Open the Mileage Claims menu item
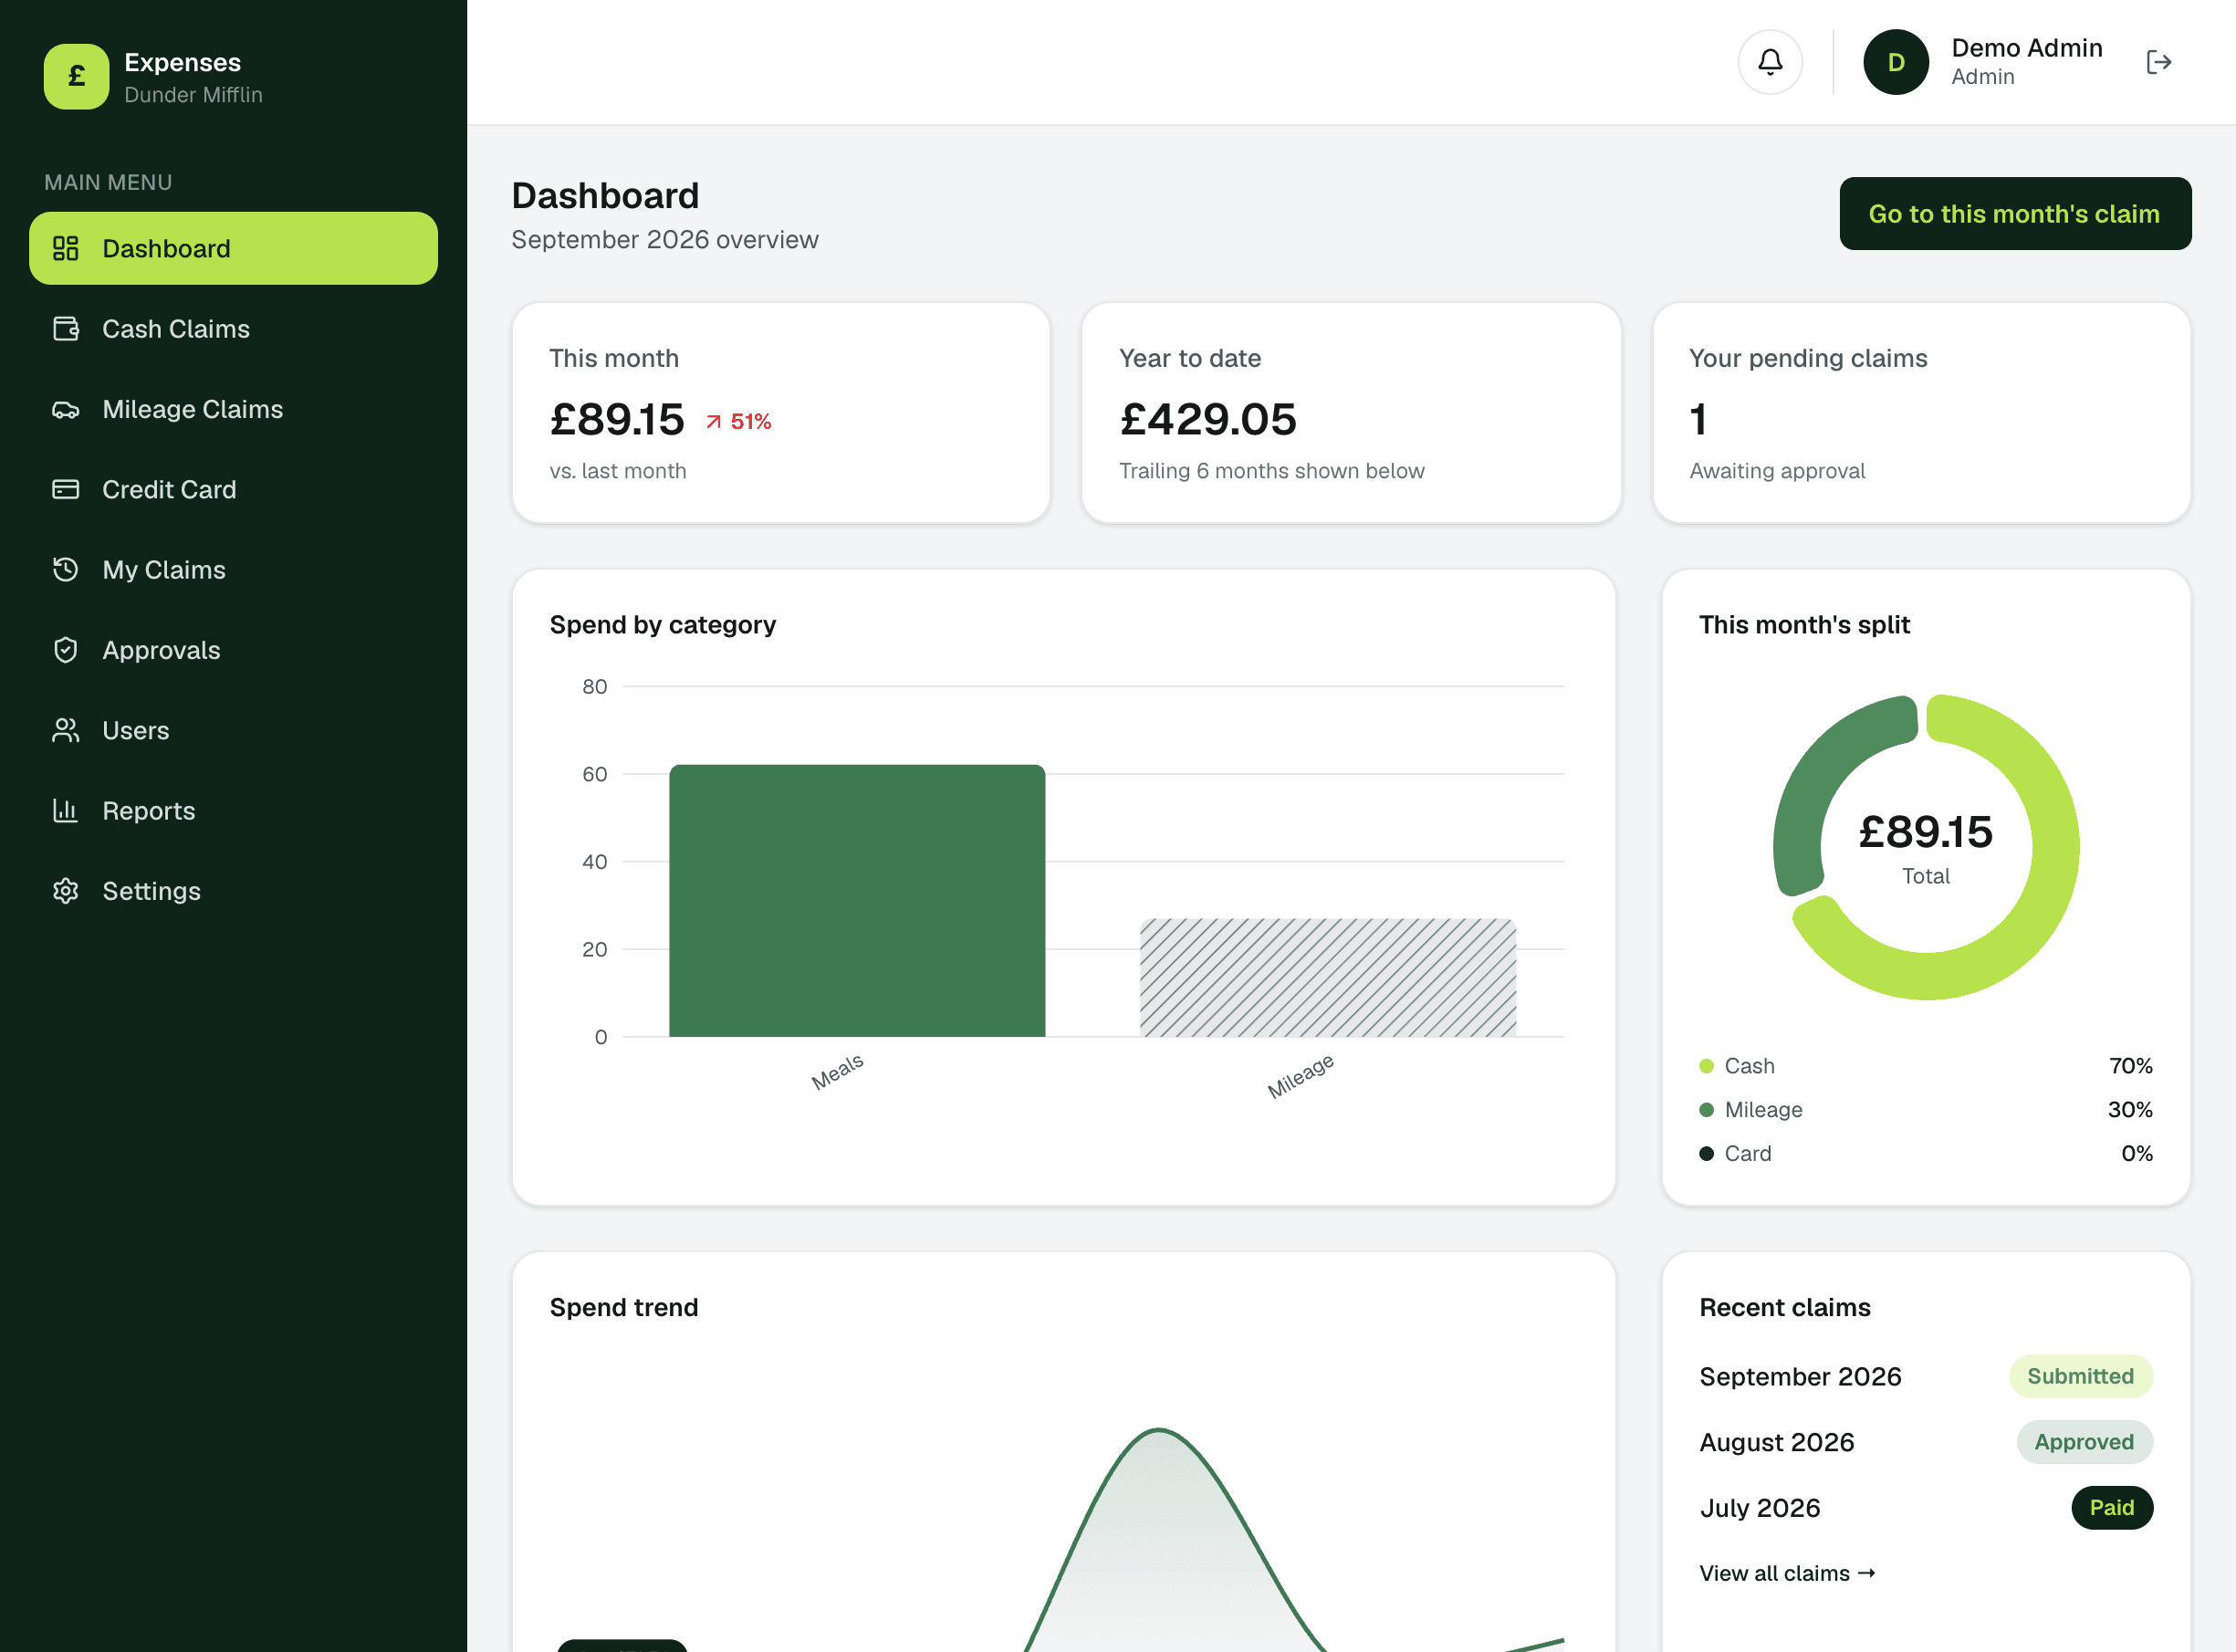Image resolution: width=2236 pixels, height=1652 pixels. click(x=233, y=409)
